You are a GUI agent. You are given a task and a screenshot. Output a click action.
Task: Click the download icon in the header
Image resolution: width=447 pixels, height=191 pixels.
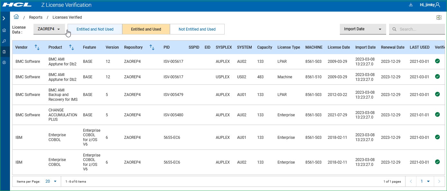(x=410, y=5)
